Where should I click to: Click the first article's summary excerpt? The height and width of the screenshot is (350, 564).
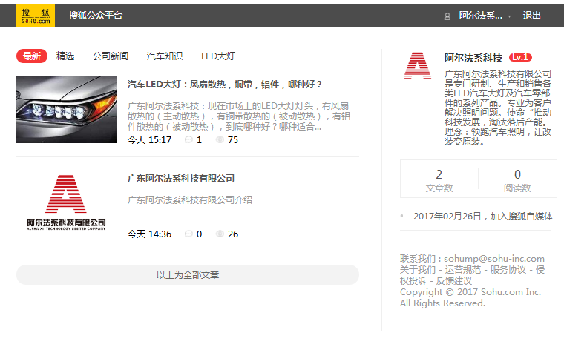coord(239,116)
